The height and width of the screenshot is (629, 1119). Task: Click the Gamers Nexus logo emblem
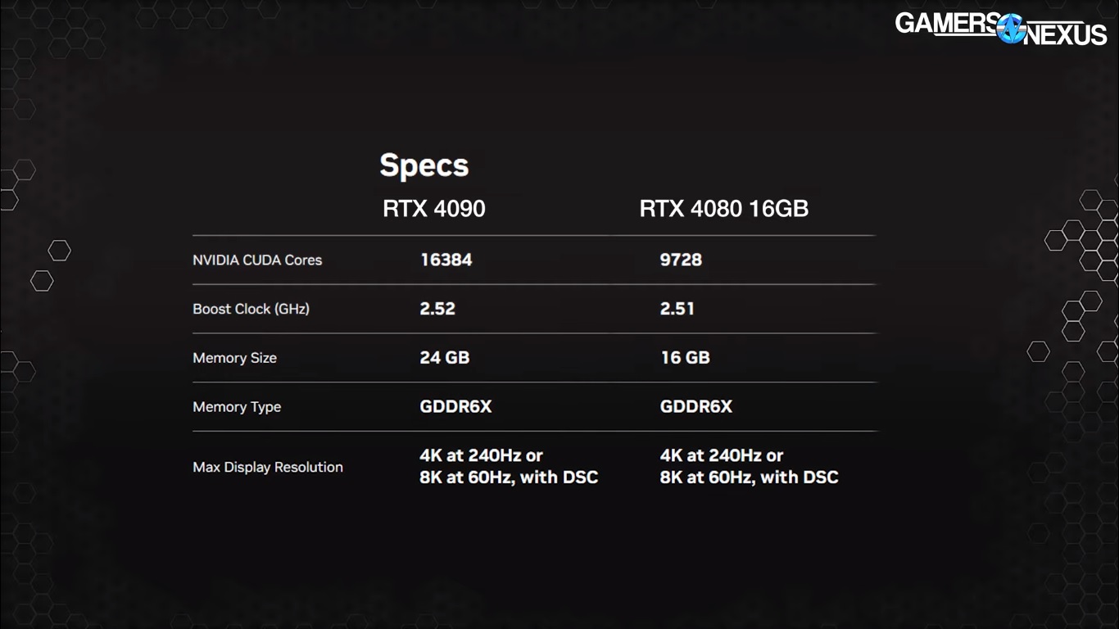[x=1011, y=28]
